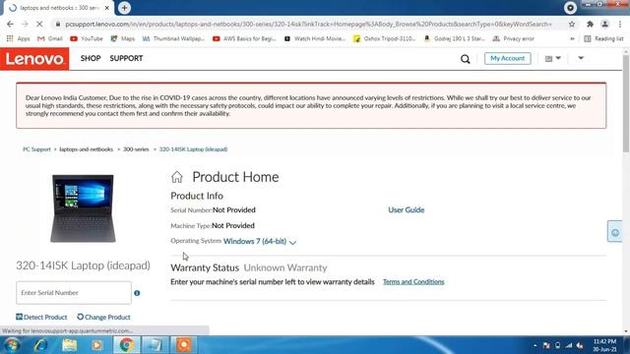Open feedback smiley side tab

(x=614, y=232)
